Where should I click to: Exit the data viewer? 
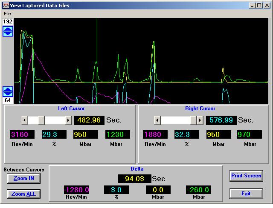coord(246,194)
